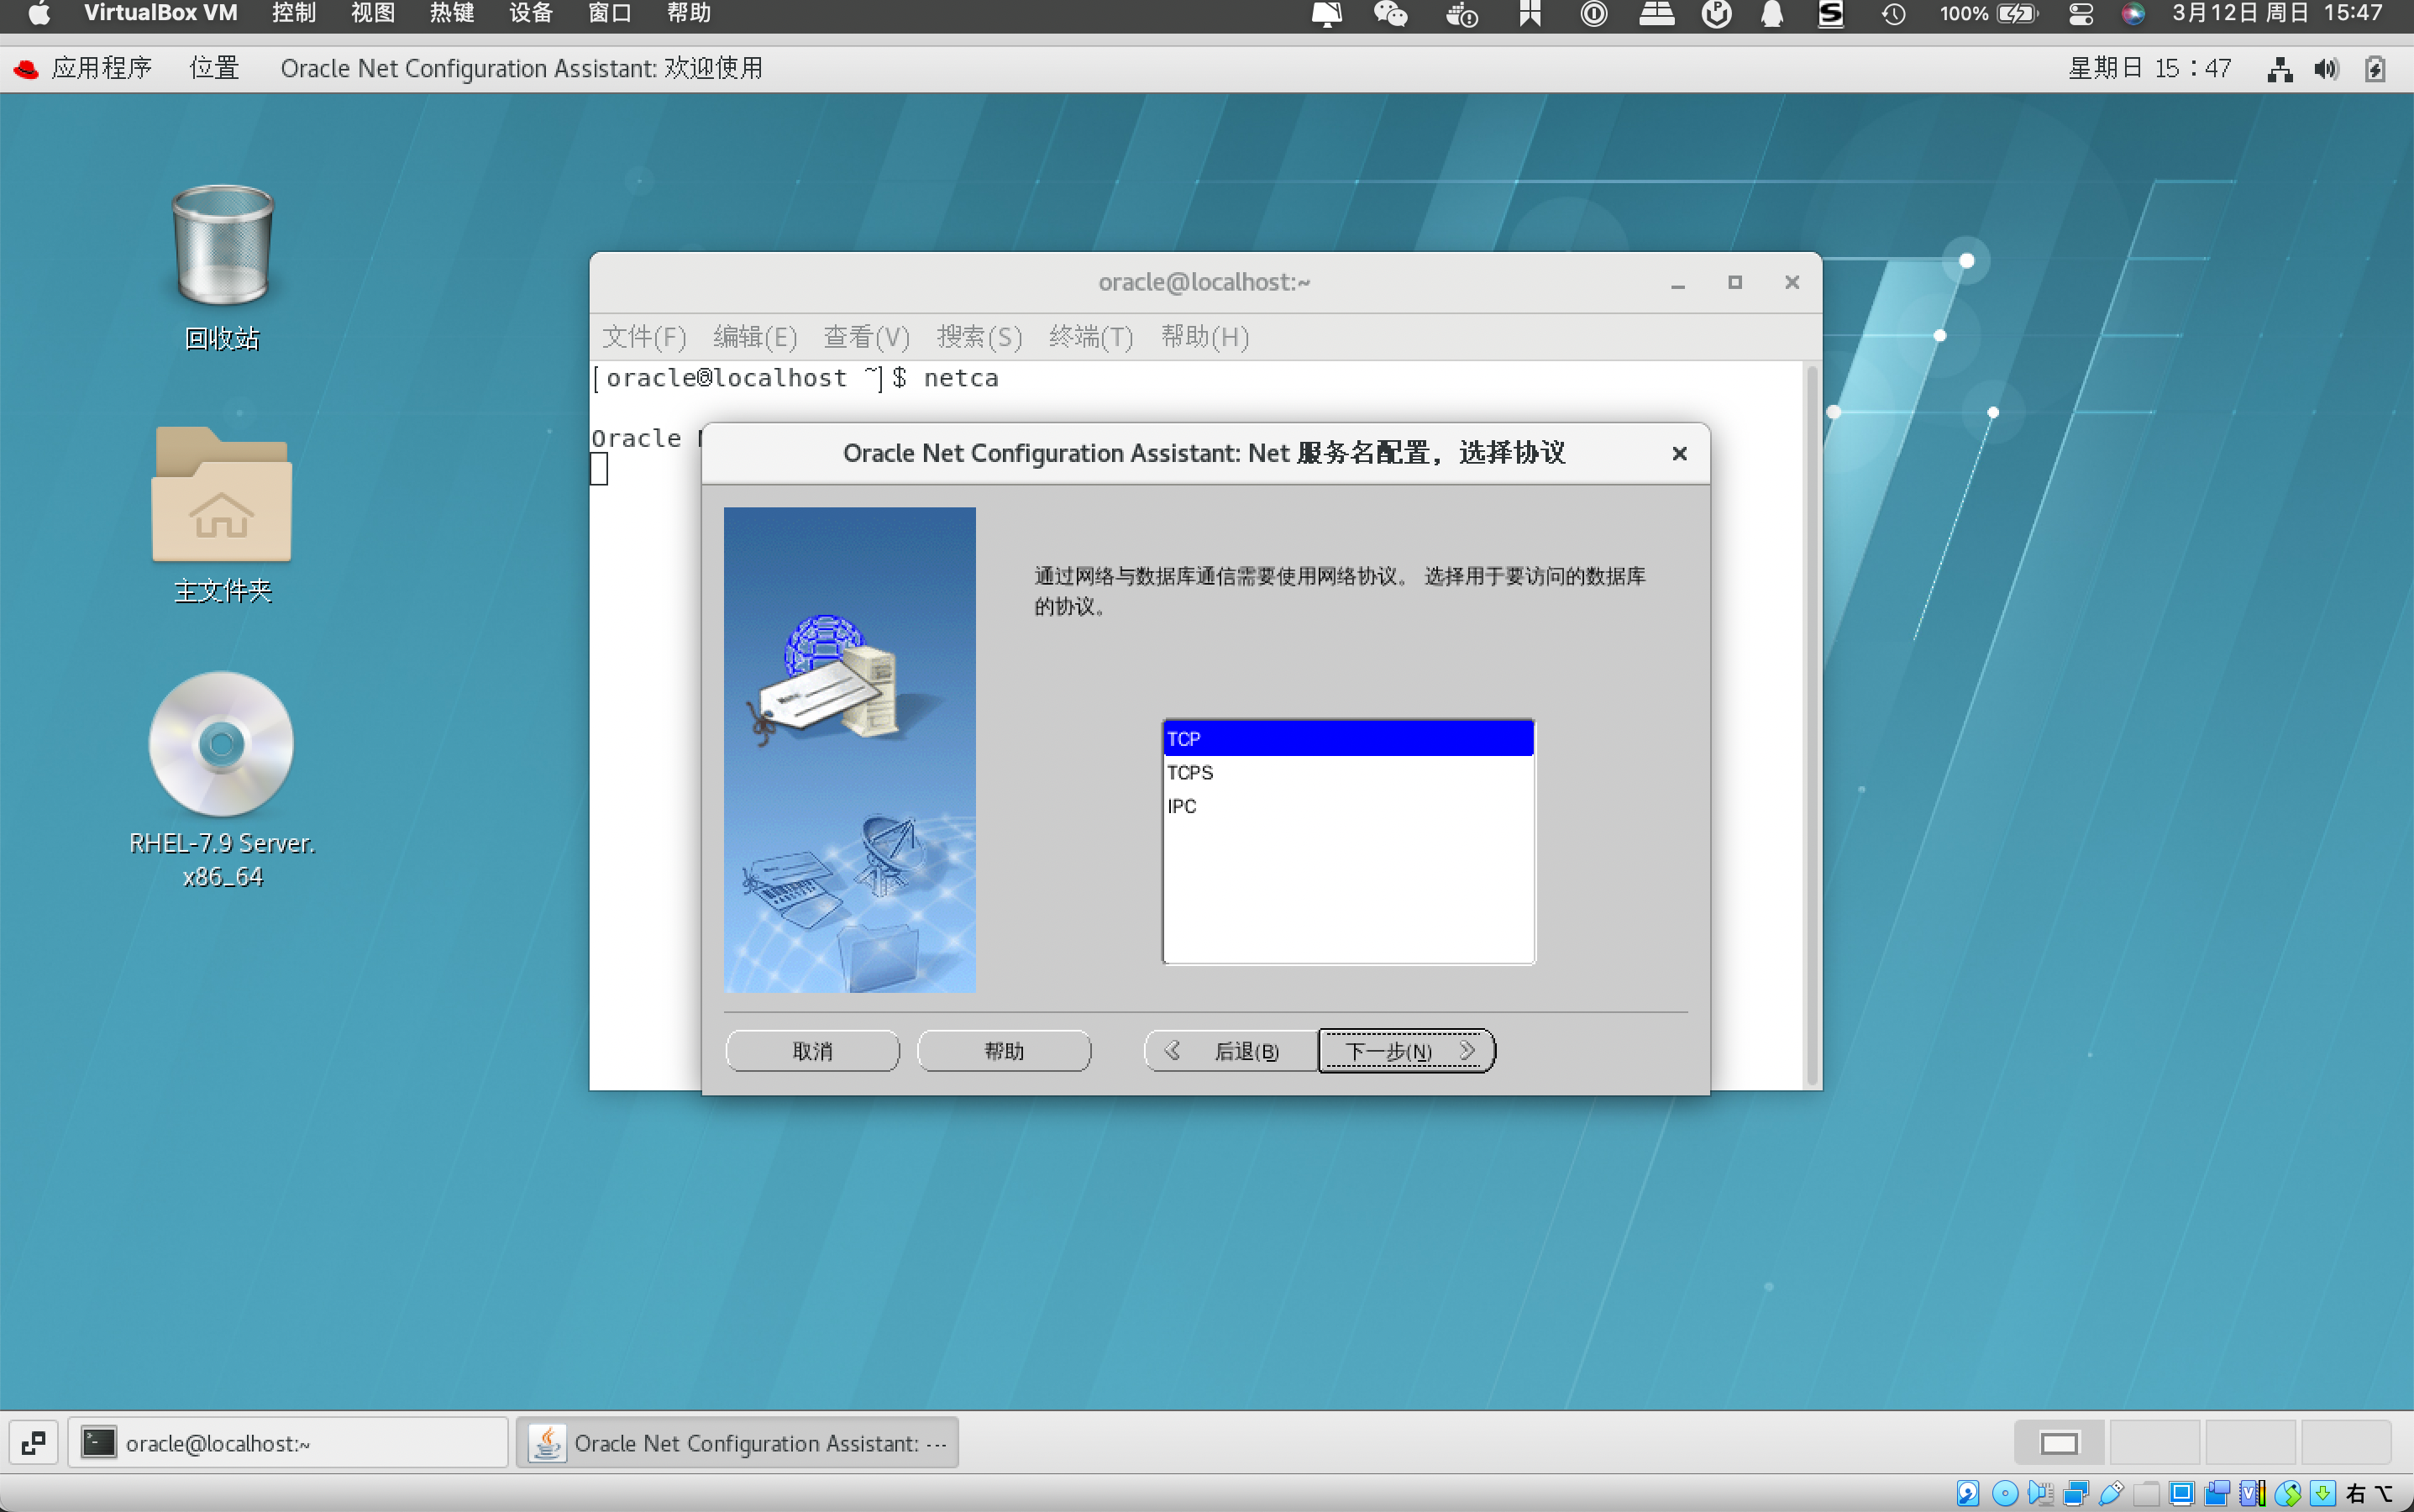Open 1Password icon in menu bar
The width and height of the screenshot is (2414, 1512).
tap(1594, 14)
